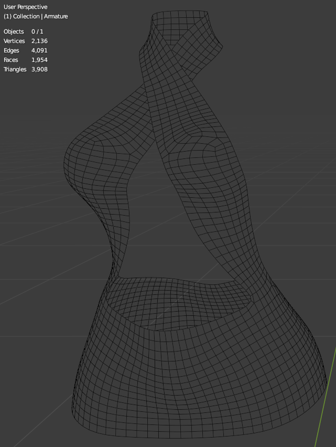Click the Edges value '4,091'

pyautogui.click(x=39, y=50)
